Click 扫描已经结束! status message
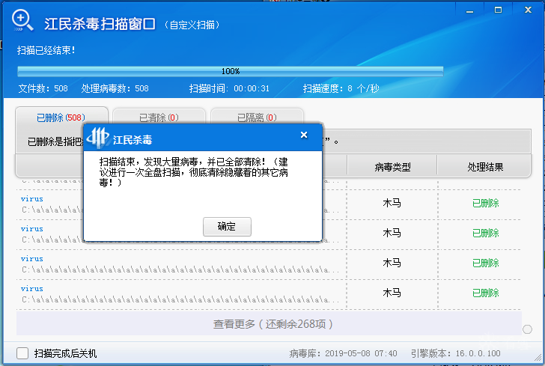Viewport: 545px width, 366px height. pyautogui.click(x=46, y=50)
